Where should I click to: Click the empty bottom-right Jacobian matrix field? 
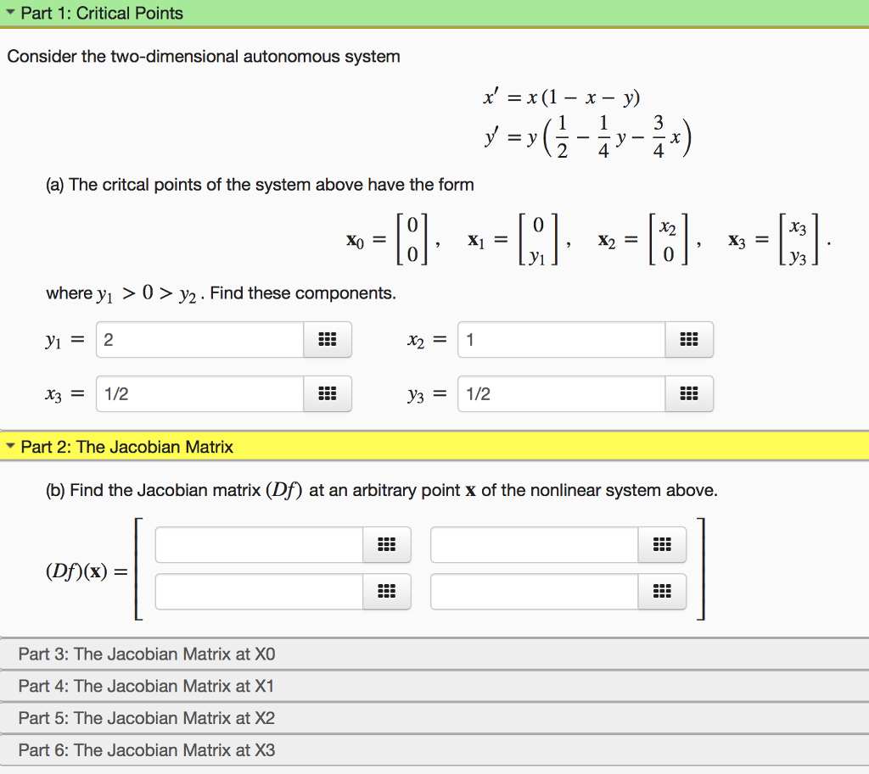coord(530,592)
